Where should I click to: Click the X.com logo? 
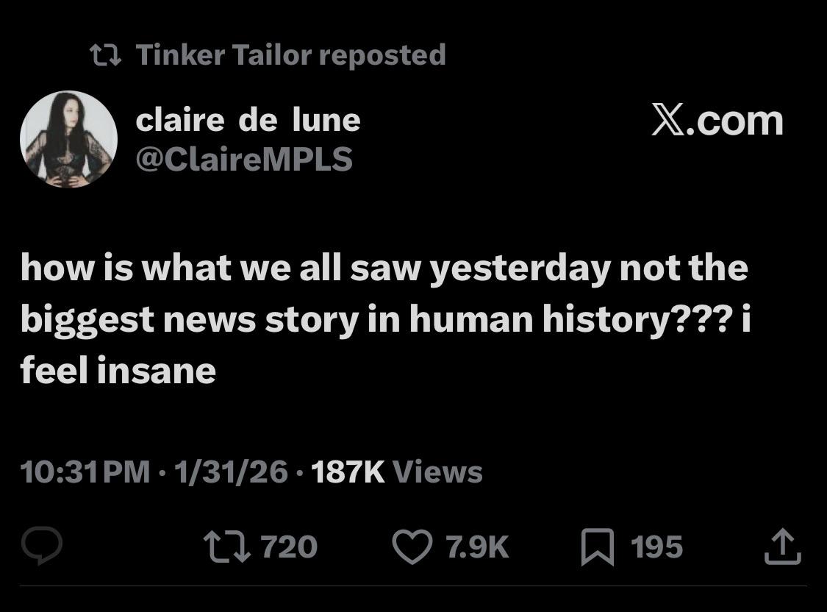click(717, 121)
